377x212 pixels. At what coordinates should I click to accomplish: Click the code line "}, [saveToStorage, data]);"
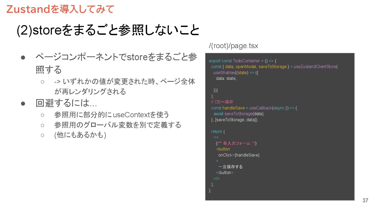pyautogui.click(x=235, y=120)
